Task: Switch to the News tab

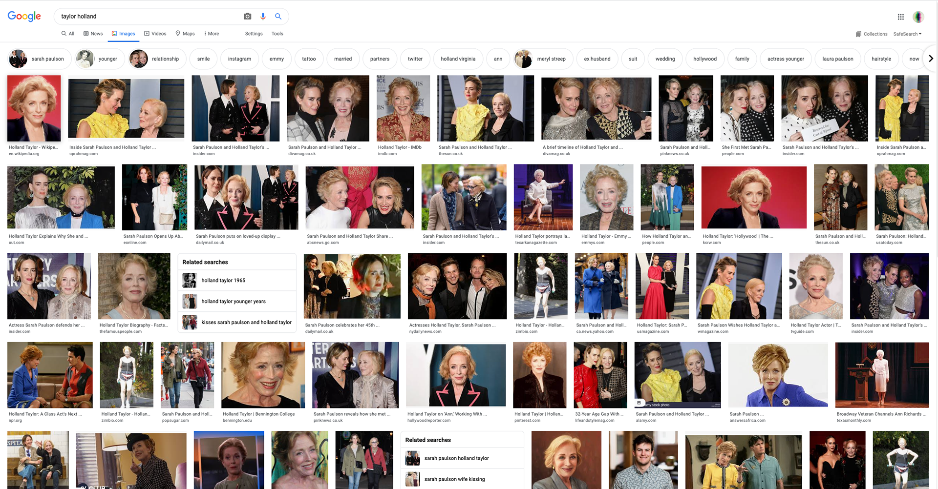Action: coord(93,34)
